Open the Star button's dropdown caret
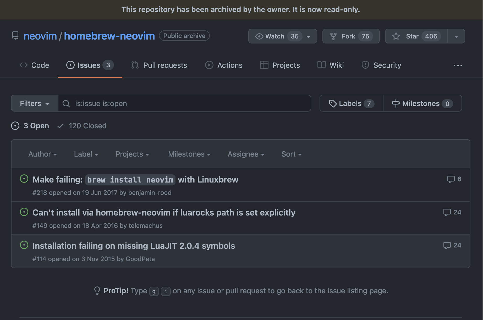The width and height of the screenshot is (483, 320). tap(456, 36)
